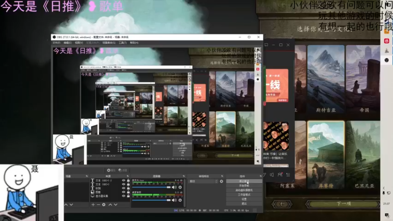Hide 文本 (GDI+) source eye
Image resolution: width=393 pixels, height=221 pixels.
click(123, 184)
